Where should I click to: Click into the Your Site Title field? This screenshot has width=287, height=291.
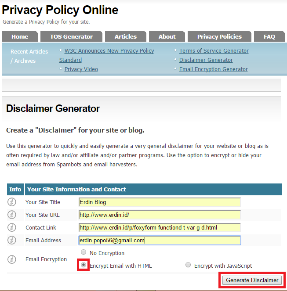click(x=160, y=202)
